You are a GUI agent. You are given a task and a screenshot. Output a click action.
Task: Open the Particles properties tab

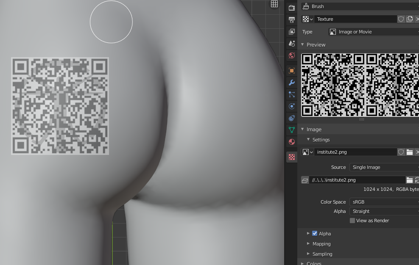tap(291, 94)
